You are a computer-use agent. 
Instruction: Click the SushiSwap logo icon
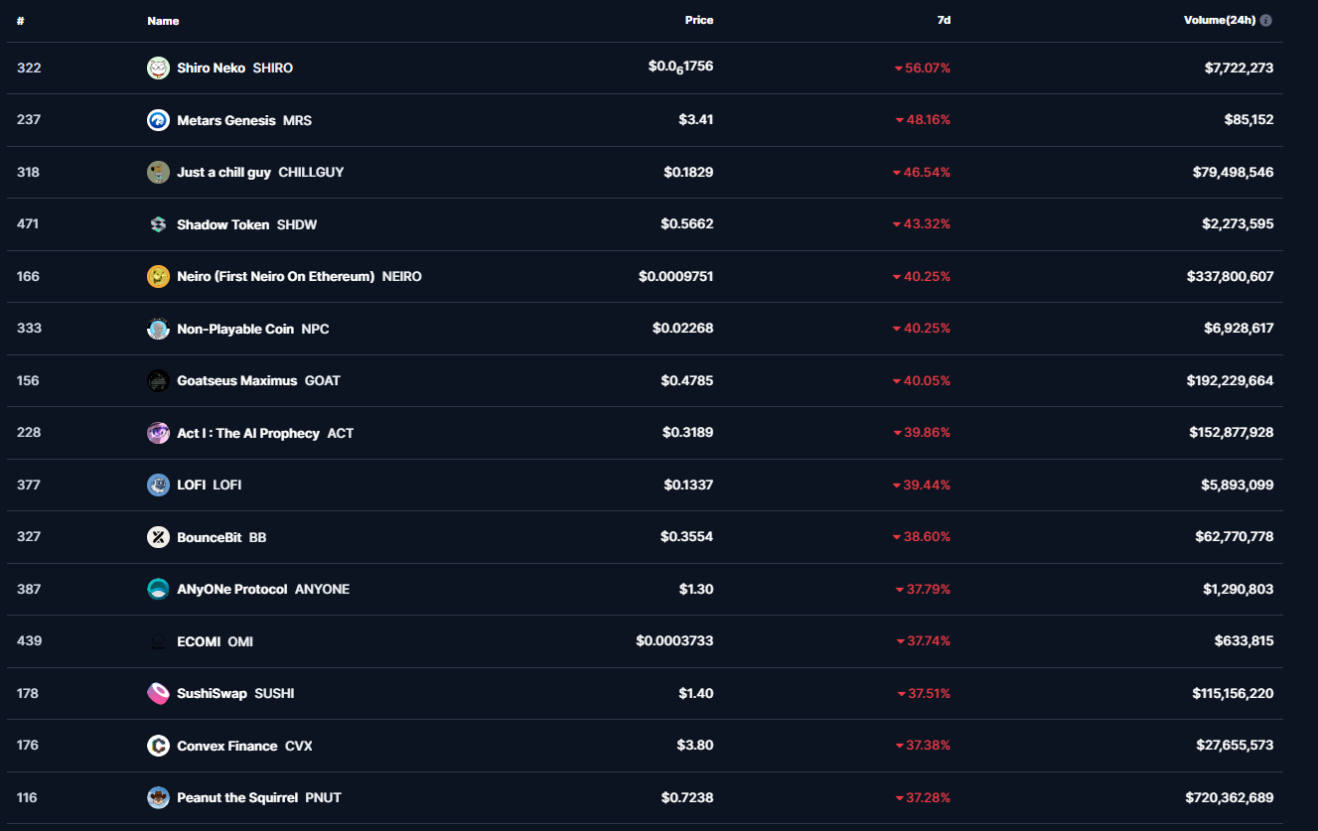tap(158, 693)
